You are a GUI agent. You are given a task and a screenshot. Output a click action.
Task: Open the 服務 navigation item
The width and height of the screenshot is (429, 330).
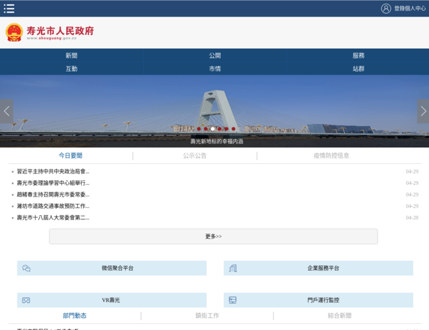(x=358, y=55)
